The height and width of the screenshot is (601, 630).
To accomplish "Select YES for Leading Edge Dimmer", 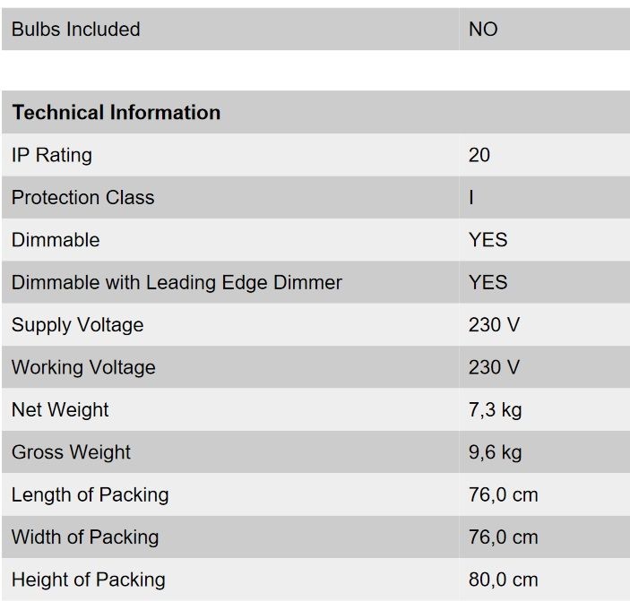I will tap(488, 282).
